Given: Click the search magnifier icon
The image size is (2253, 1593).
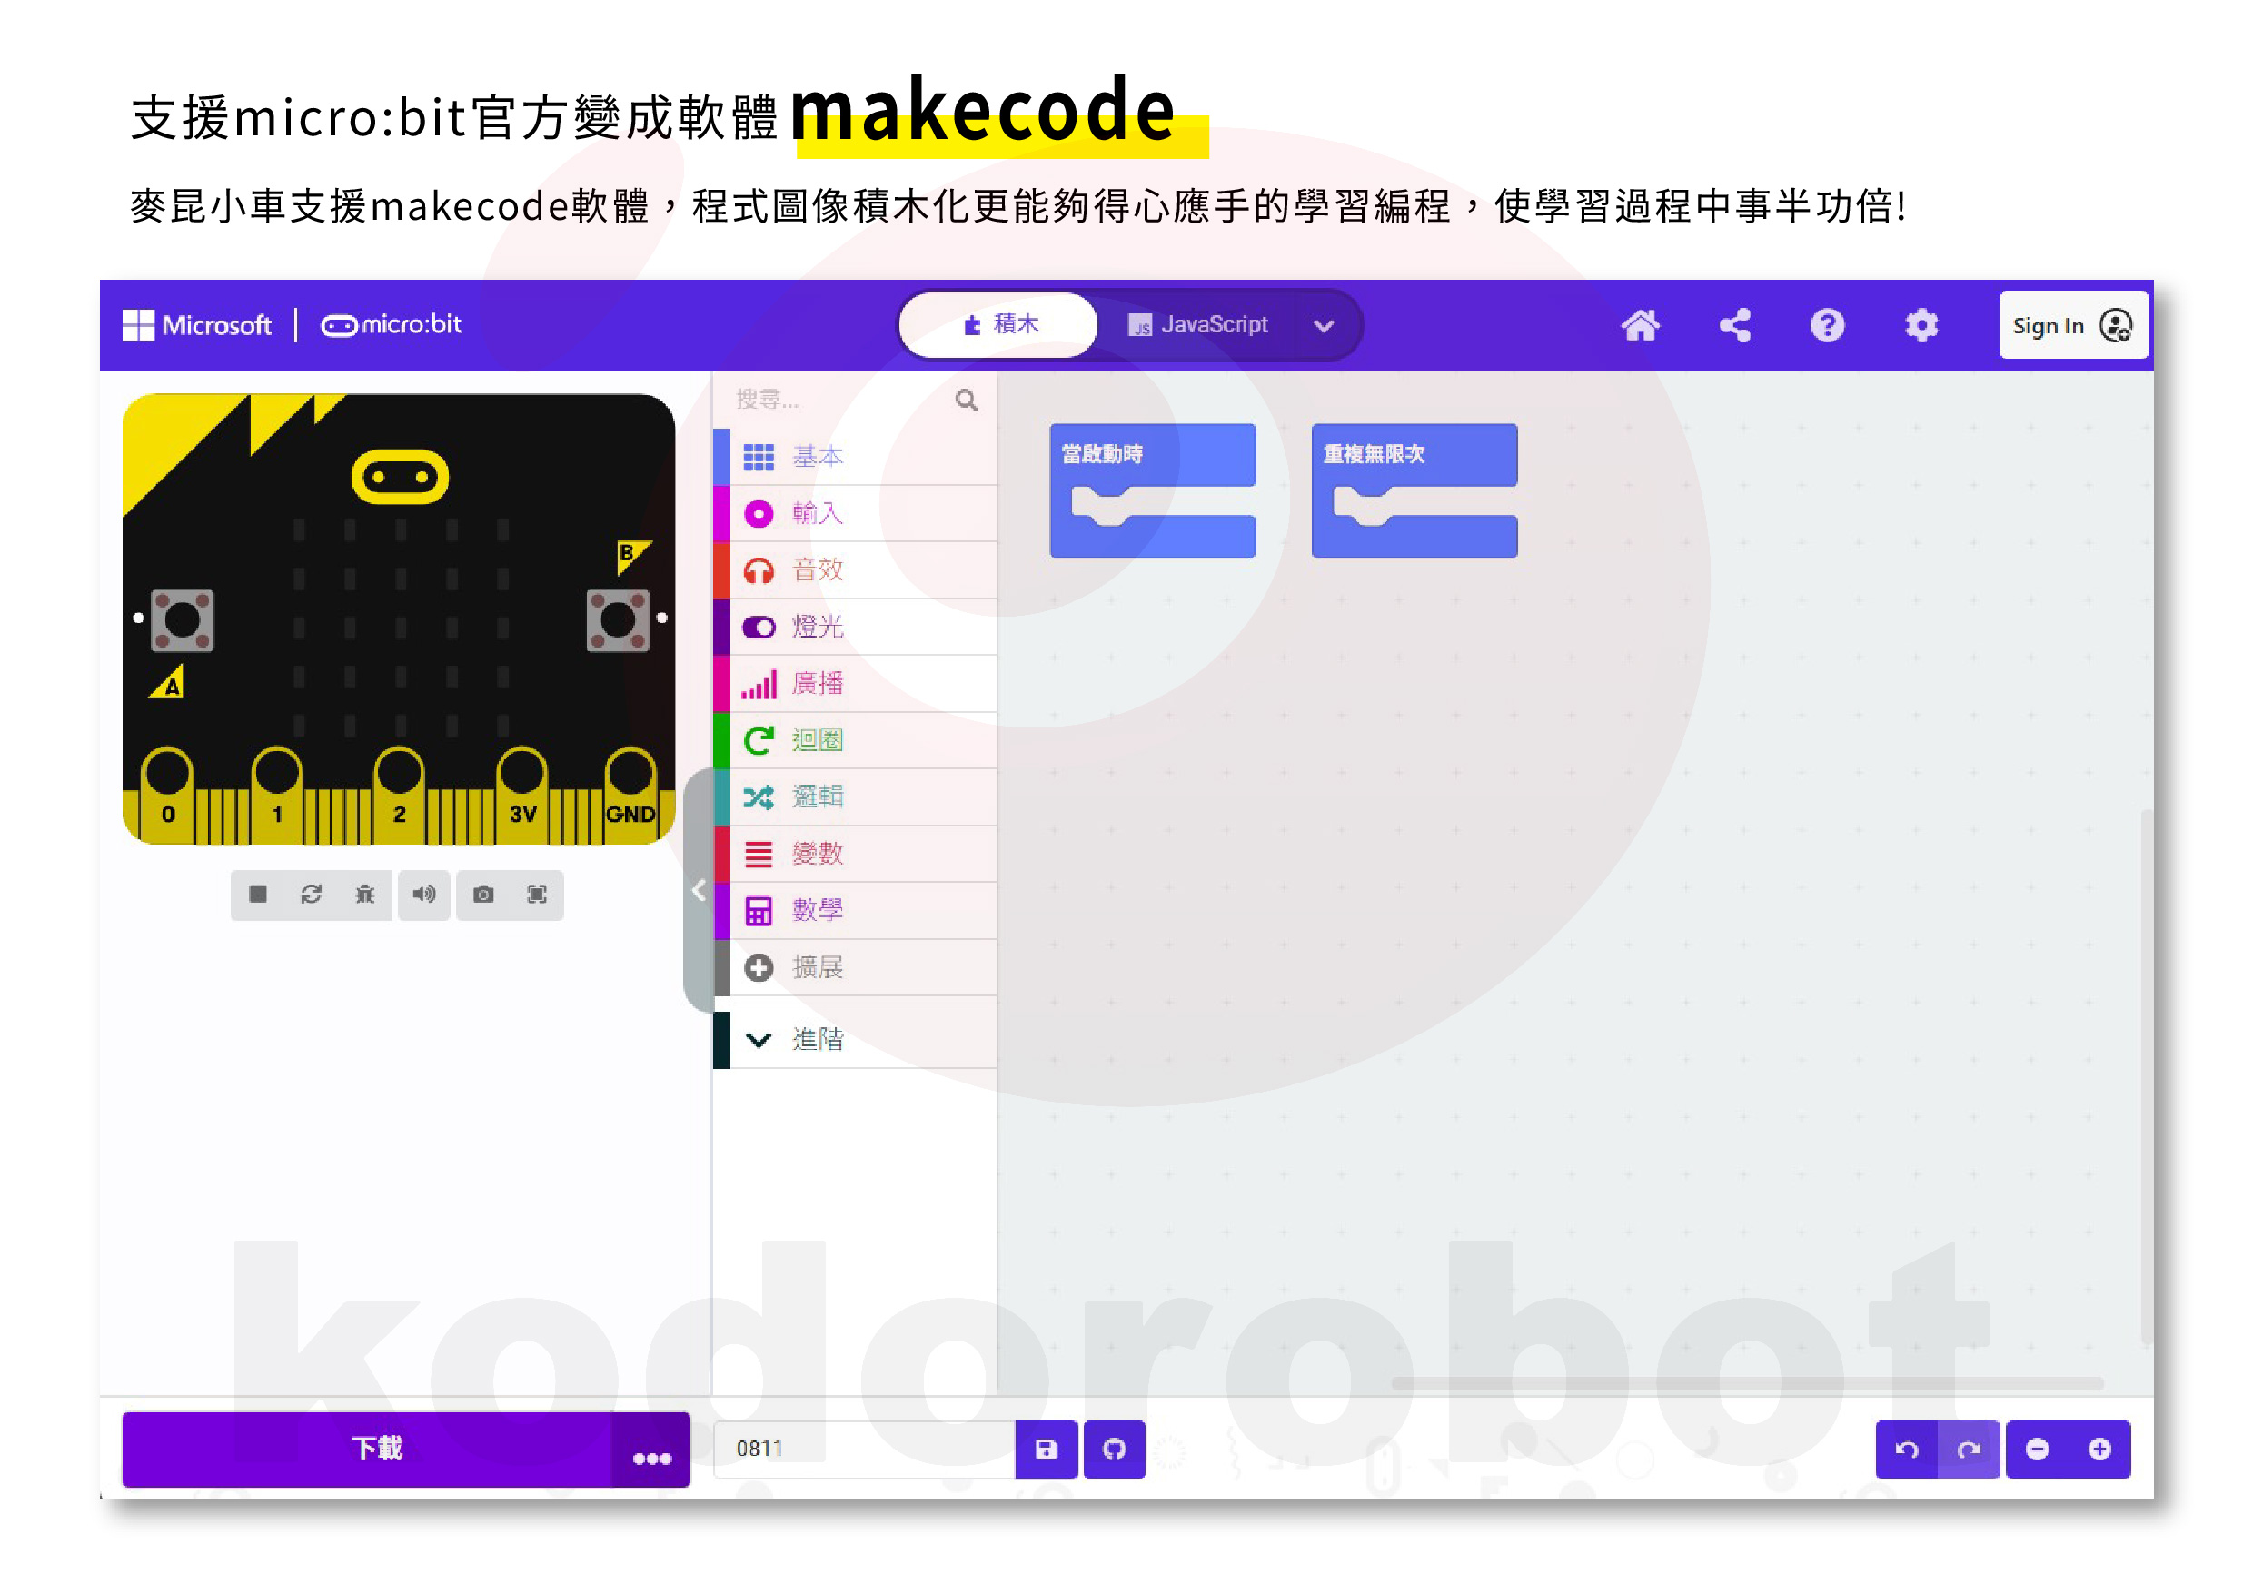Looking at the screenshot, I should 966,400.
